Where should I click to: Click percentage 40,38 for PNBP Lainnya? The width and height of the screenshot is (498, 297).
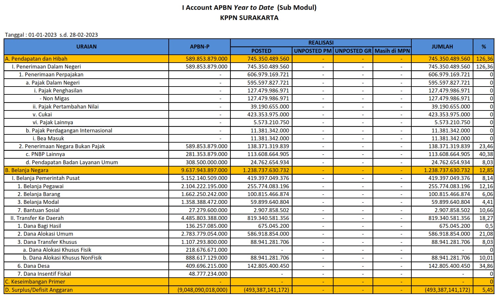[486, 154]
